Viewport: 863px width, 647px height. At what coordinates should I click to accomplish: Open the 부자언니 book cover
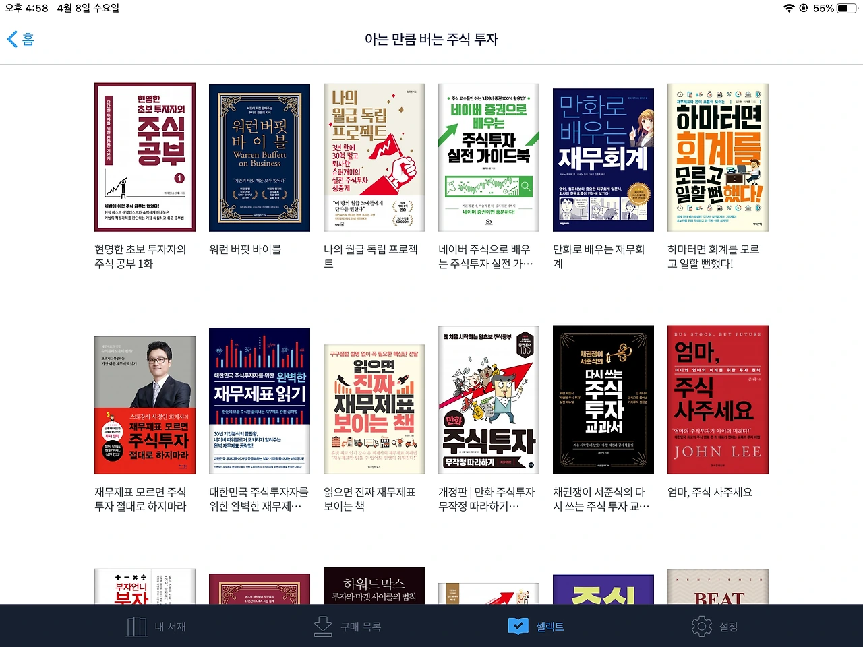pos(145,586)
